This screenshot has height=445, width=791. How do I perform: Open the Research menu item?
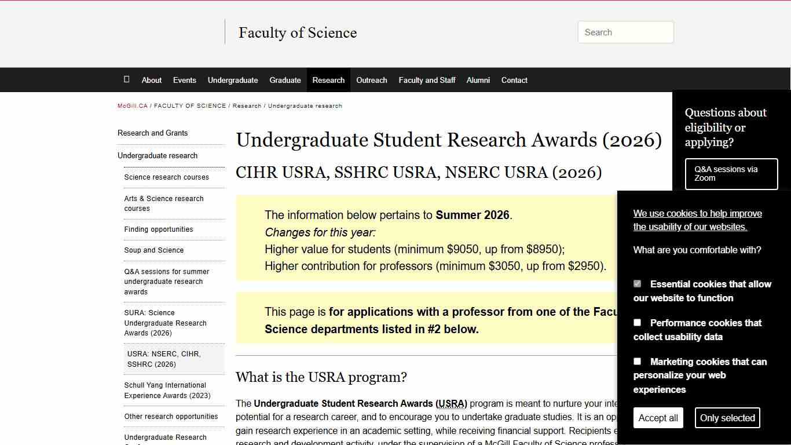(328, 80)
